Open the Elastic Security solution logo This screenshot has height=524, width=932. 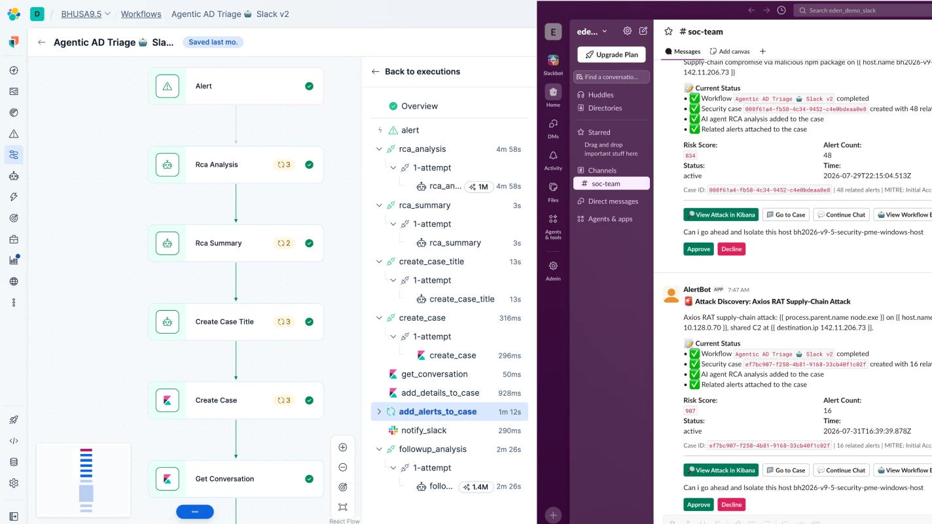click(x=14, y=42)
